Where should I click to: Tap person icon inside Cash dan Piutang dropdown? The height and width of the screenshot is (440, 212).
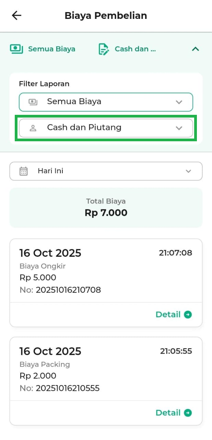click(x=33, y=128)
